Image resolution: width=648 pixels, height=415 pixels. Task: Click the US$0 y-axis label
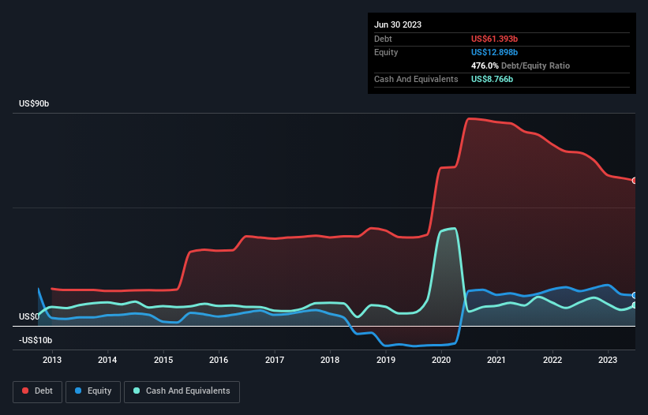click(x=29, y=316)
